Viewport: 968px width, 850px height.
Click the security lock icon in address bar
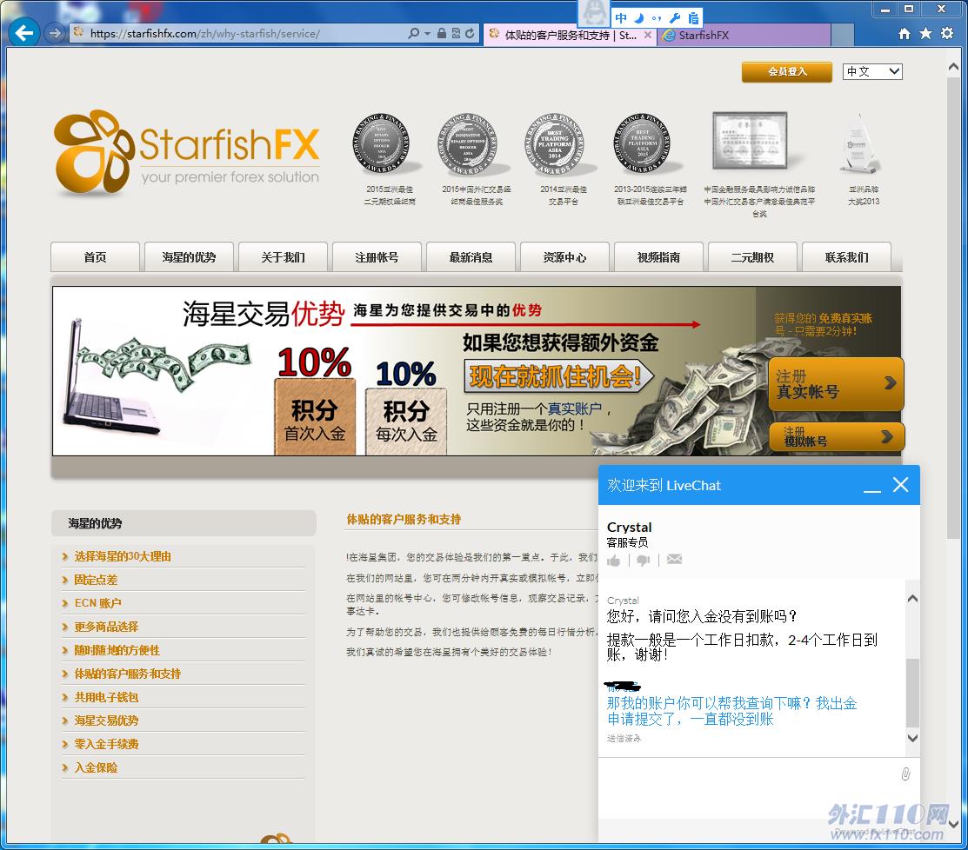[x=442, y=33]
